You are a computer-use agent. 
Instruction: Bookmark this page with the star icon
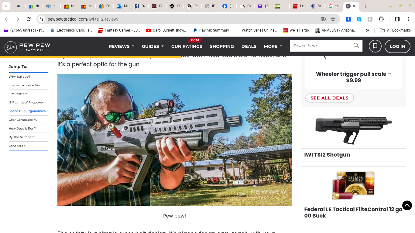point(333,19)
